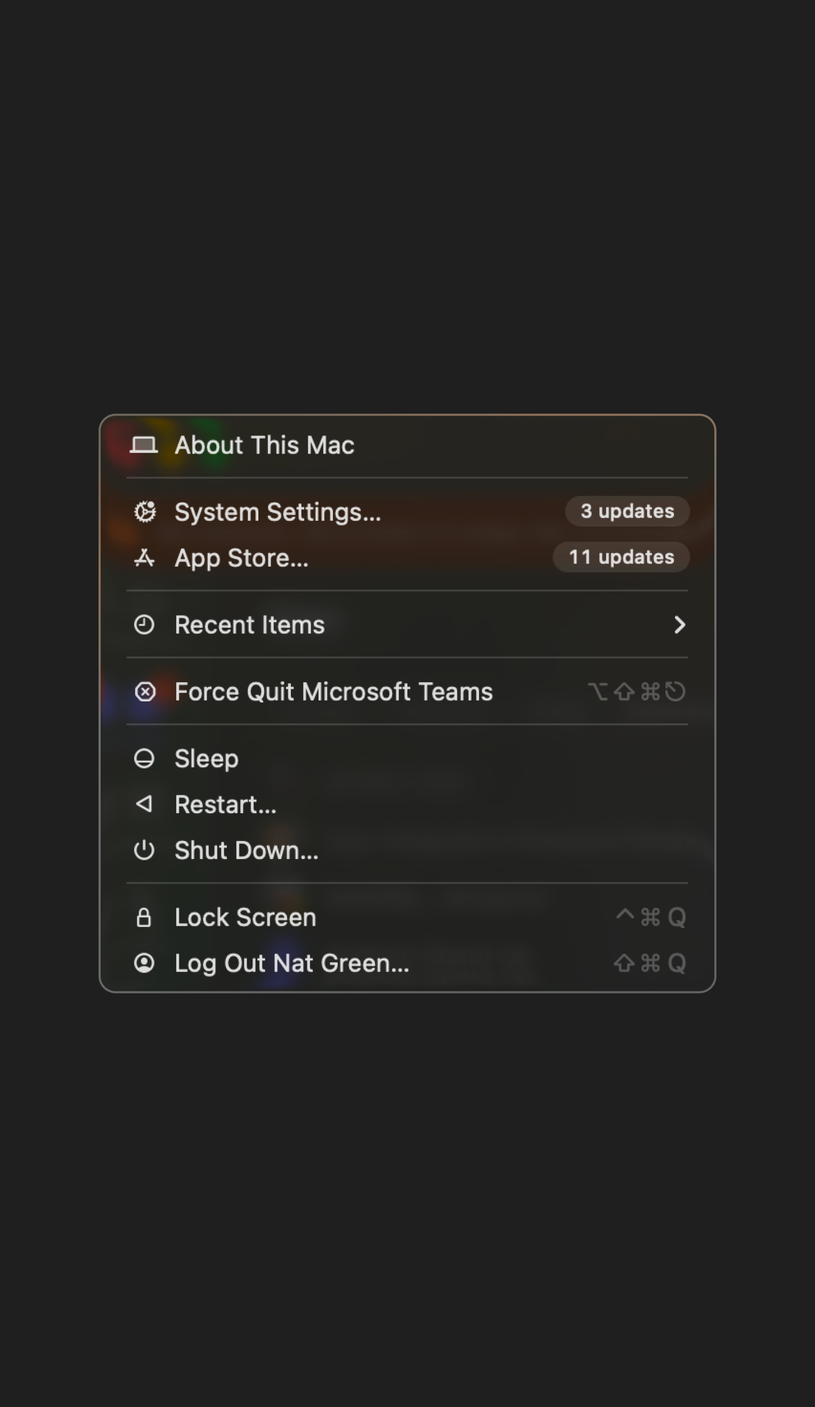The height and width of the screenshot is (1407, 815).
Task: Click the user icon beside Log Out
Action: tap(144, 963)
